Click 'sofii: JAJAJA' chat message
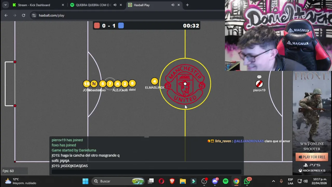The height and width of the screenshot is (187, 332). (60, 161)
